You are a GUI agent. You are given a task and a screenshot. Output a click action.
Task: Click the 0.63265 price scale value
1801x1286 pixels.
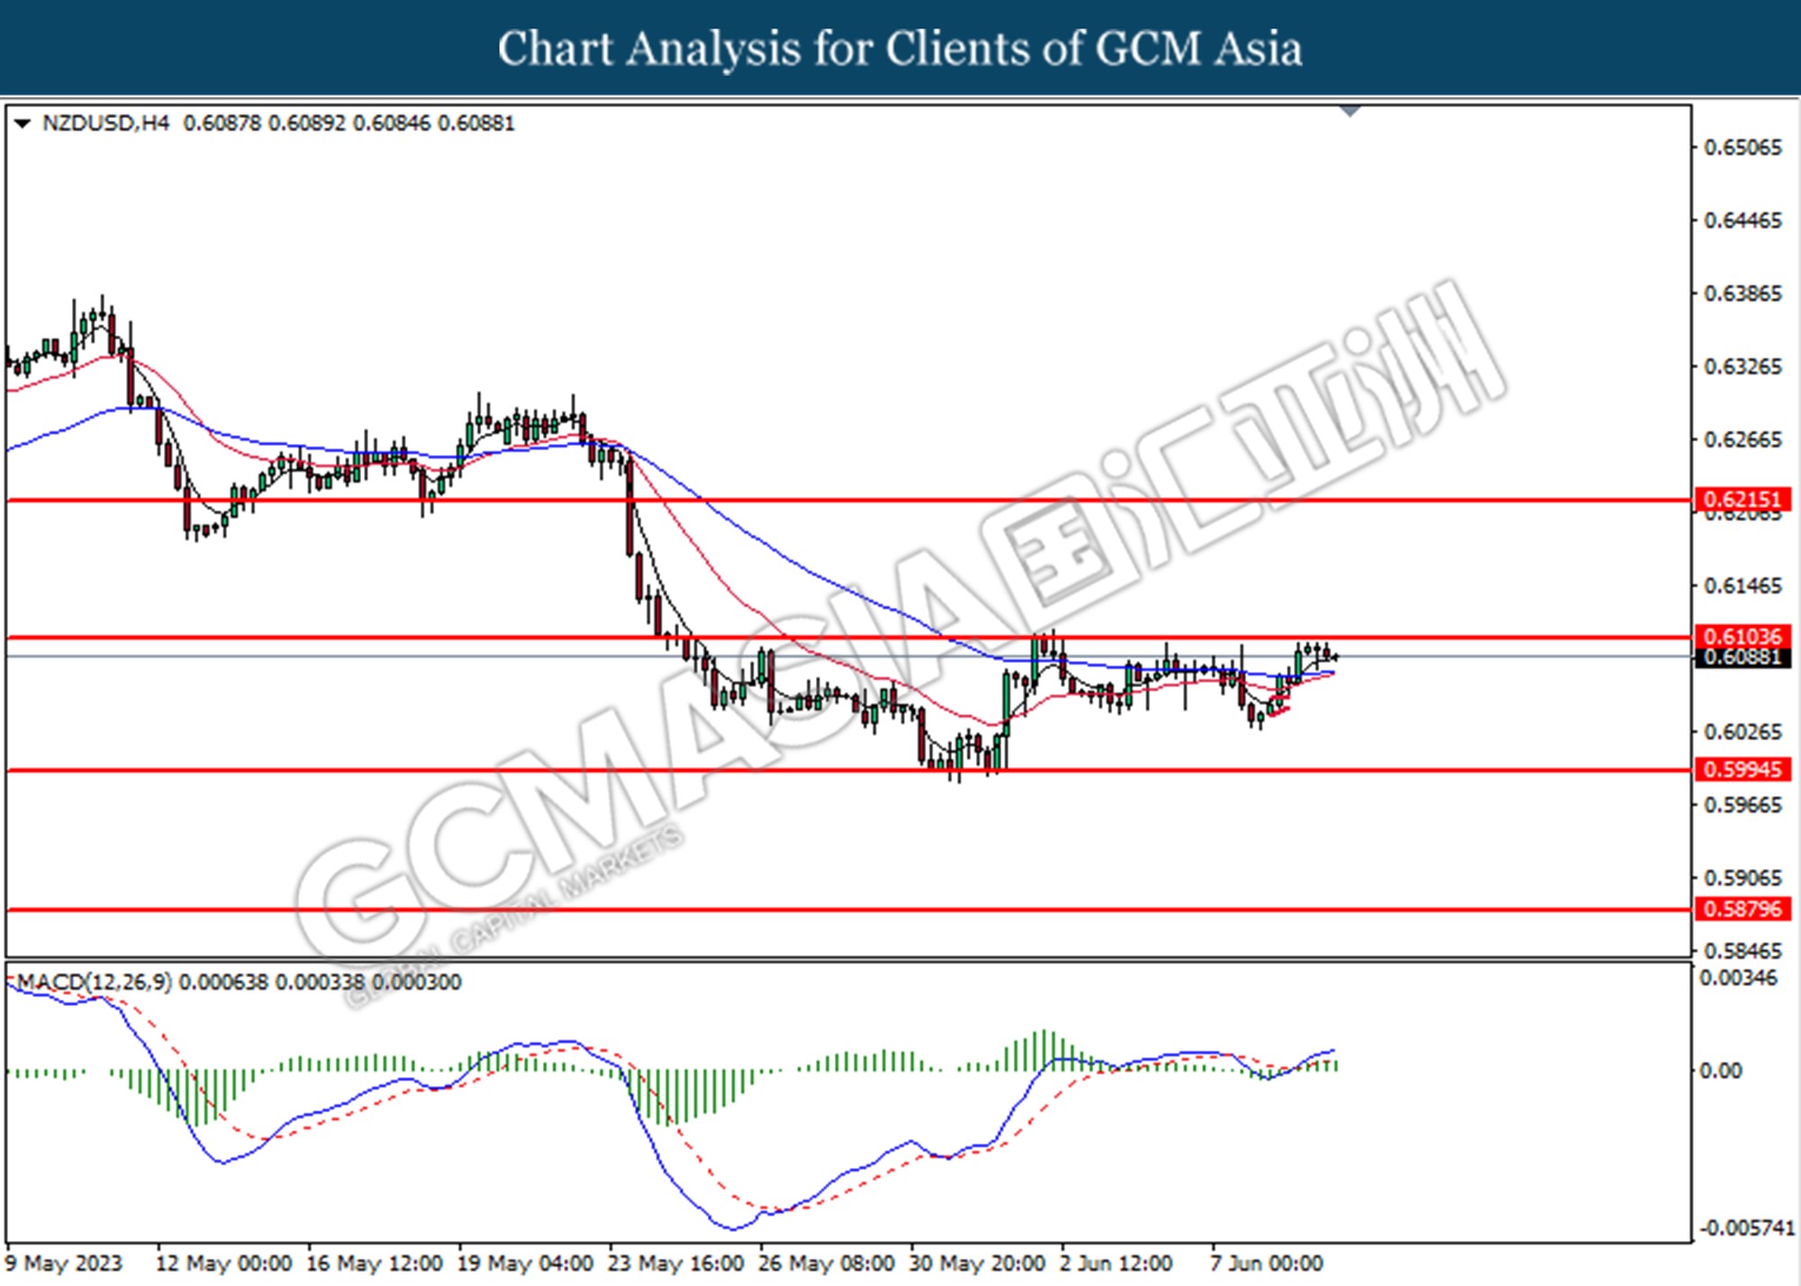coord(1742,367)
